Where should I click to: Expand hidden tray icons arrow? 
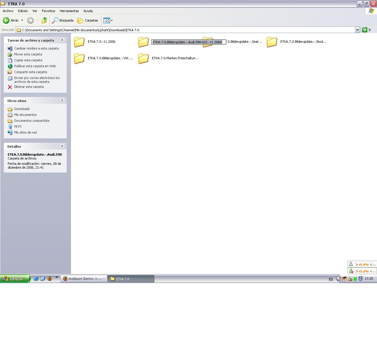point(339,279)
